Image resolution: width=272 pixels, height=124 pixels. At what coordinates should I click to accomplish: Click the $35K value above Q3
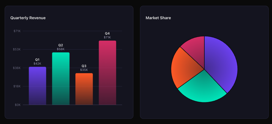coord(84,70)
